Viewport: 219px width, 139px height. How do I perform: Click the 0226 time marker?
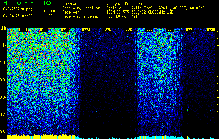click(x=128, y=30)
